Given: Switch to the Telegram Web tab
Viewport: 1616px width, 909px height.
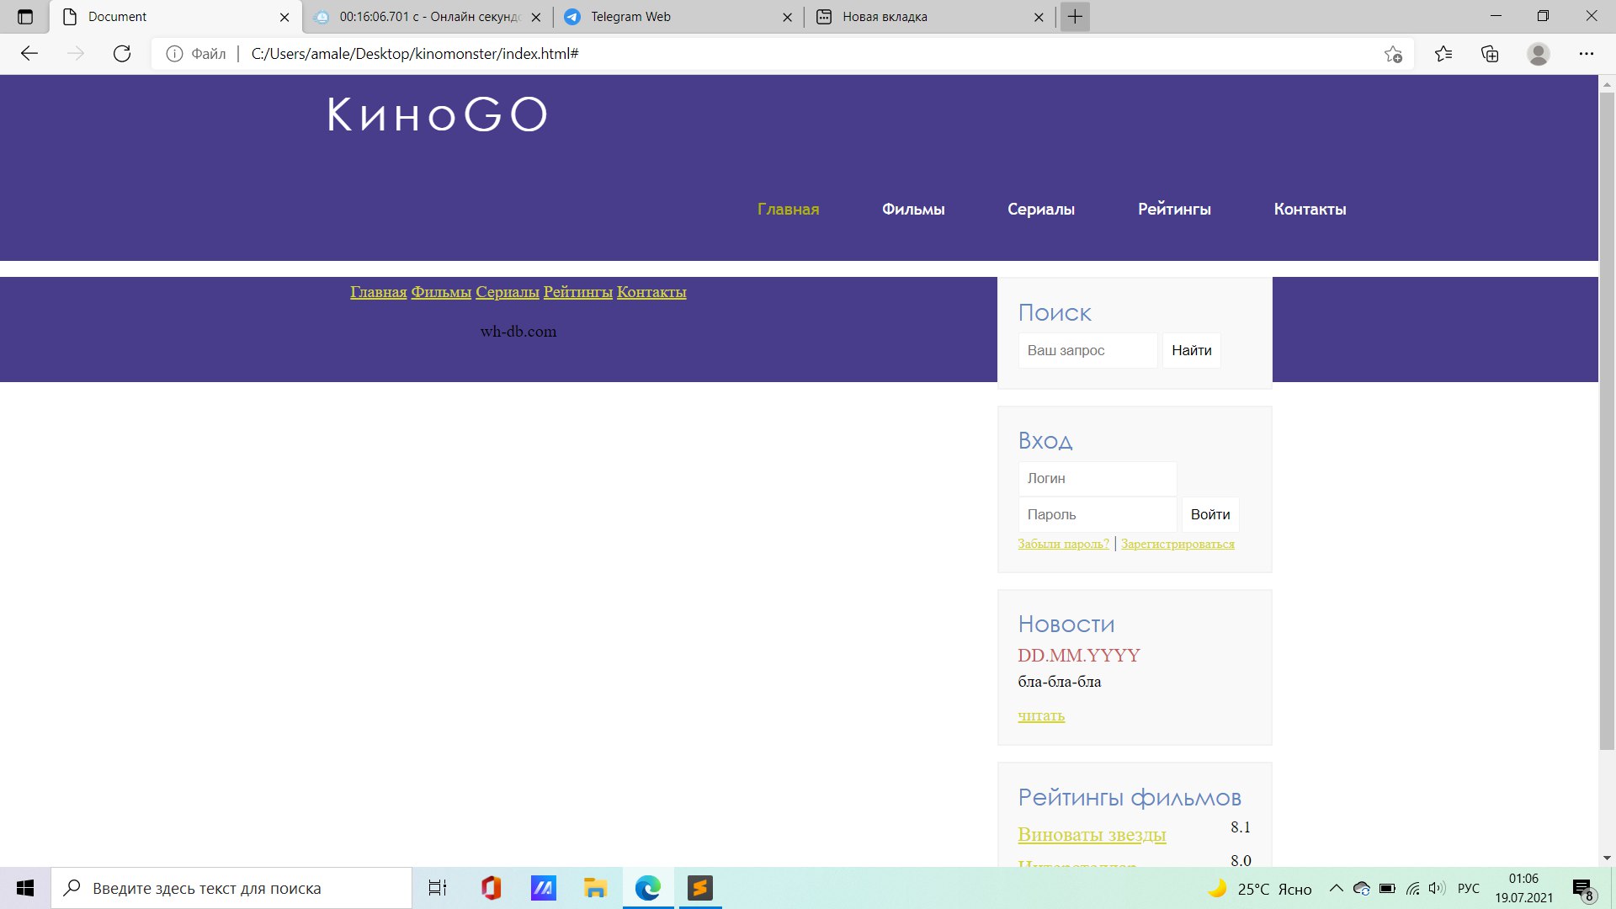Looking at the screenshot, I should point(678,17).
